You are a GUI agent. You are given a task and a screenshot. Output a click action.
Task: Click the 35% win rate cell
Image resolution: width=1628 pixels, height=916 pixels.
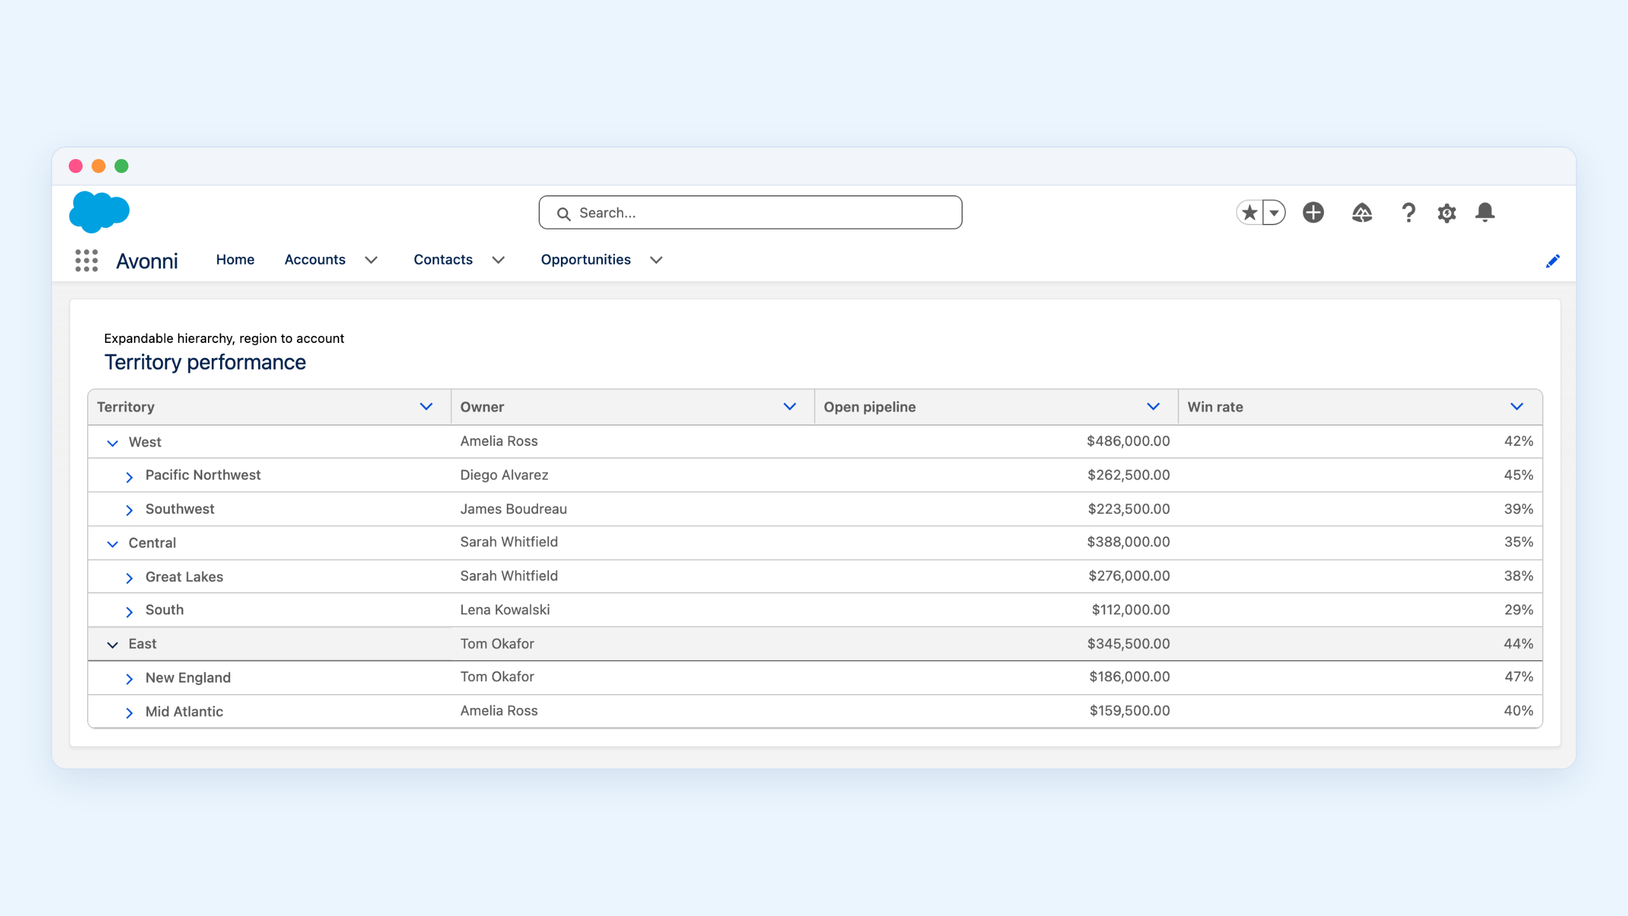point(1519,542)
